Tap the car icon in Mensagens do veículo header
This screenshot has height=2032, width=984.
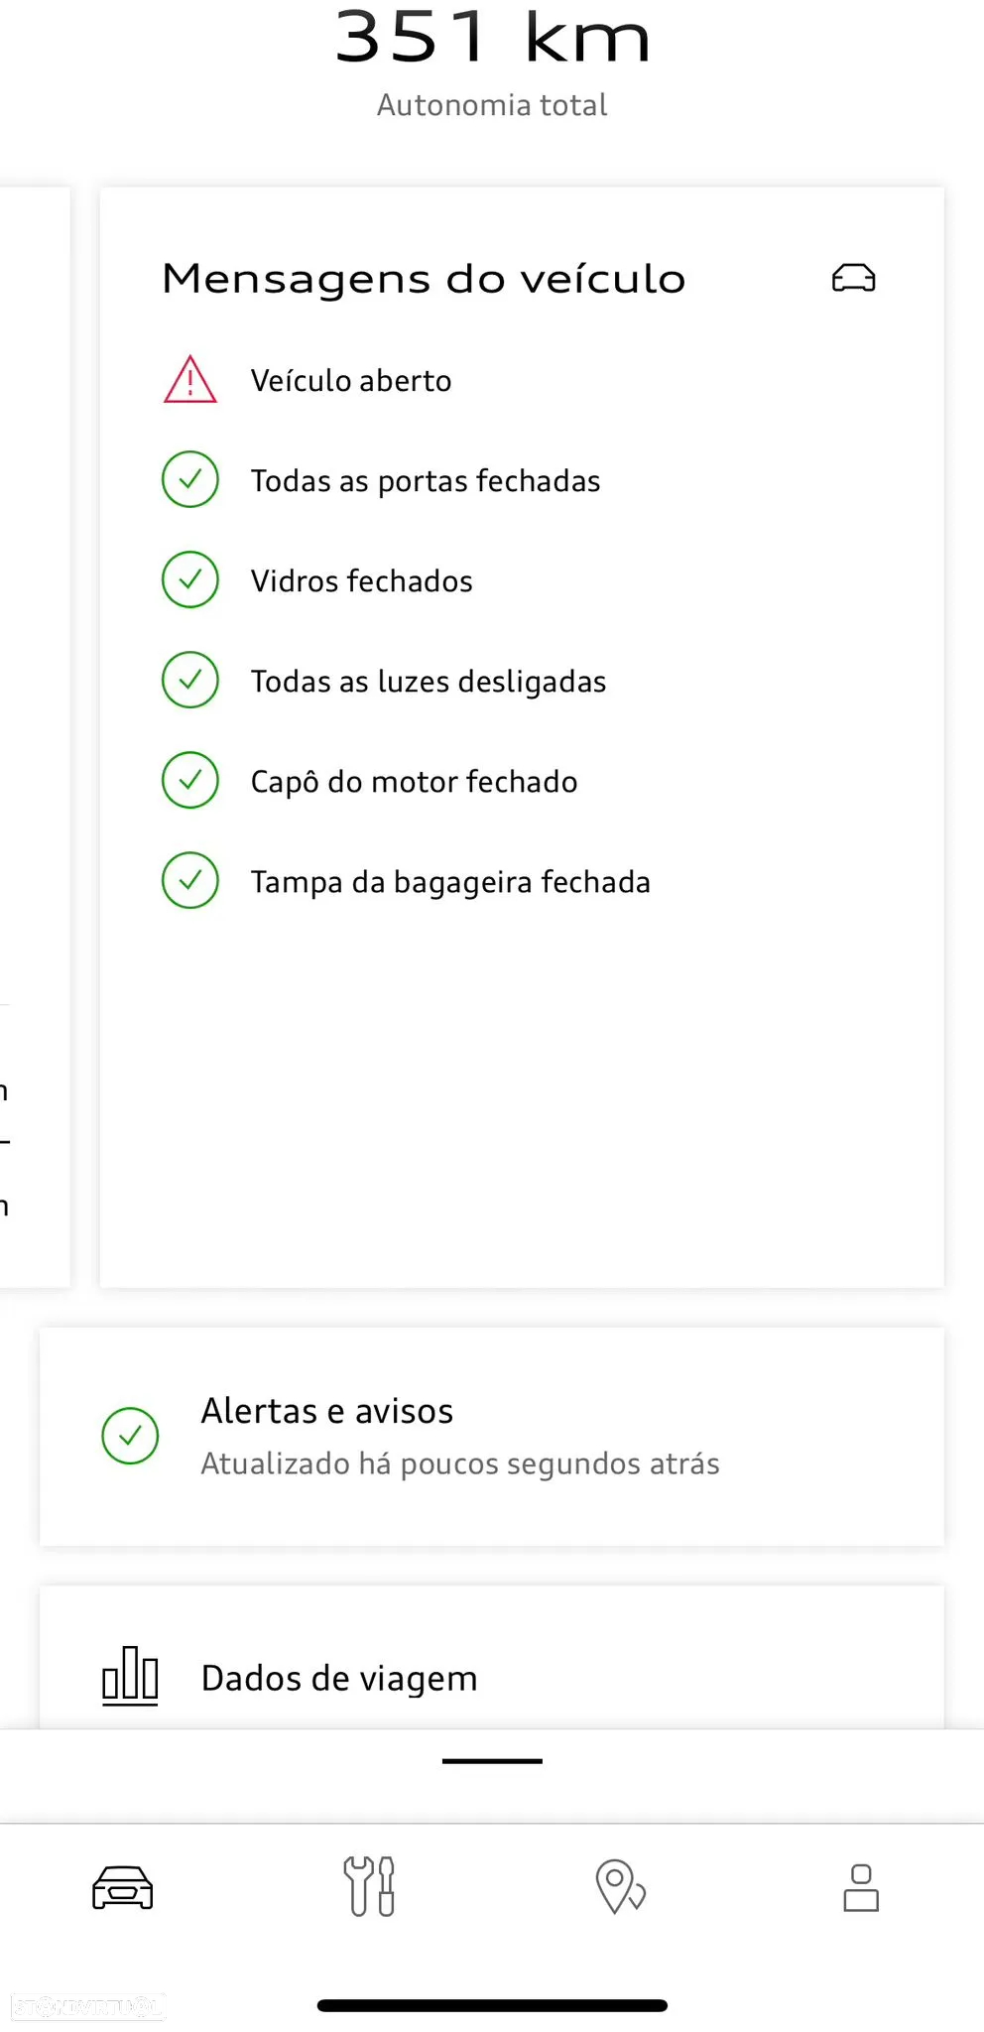coord(853,278)
